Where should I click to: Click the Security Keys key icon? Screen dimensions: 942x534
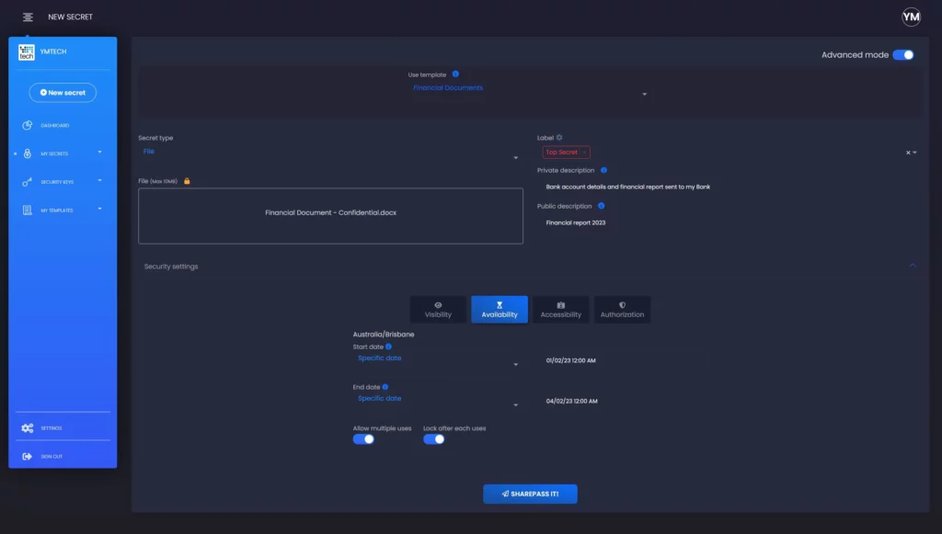(x=28, y=182)
